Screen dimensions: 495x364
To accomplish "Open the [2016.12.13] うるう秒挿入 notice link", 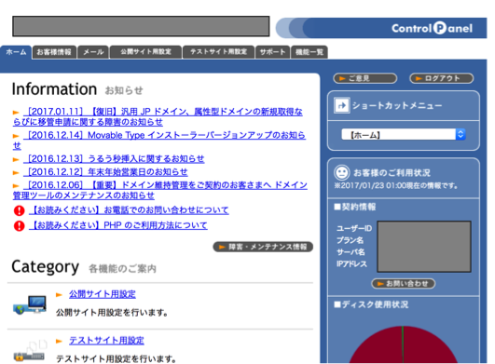I will 114,158.
